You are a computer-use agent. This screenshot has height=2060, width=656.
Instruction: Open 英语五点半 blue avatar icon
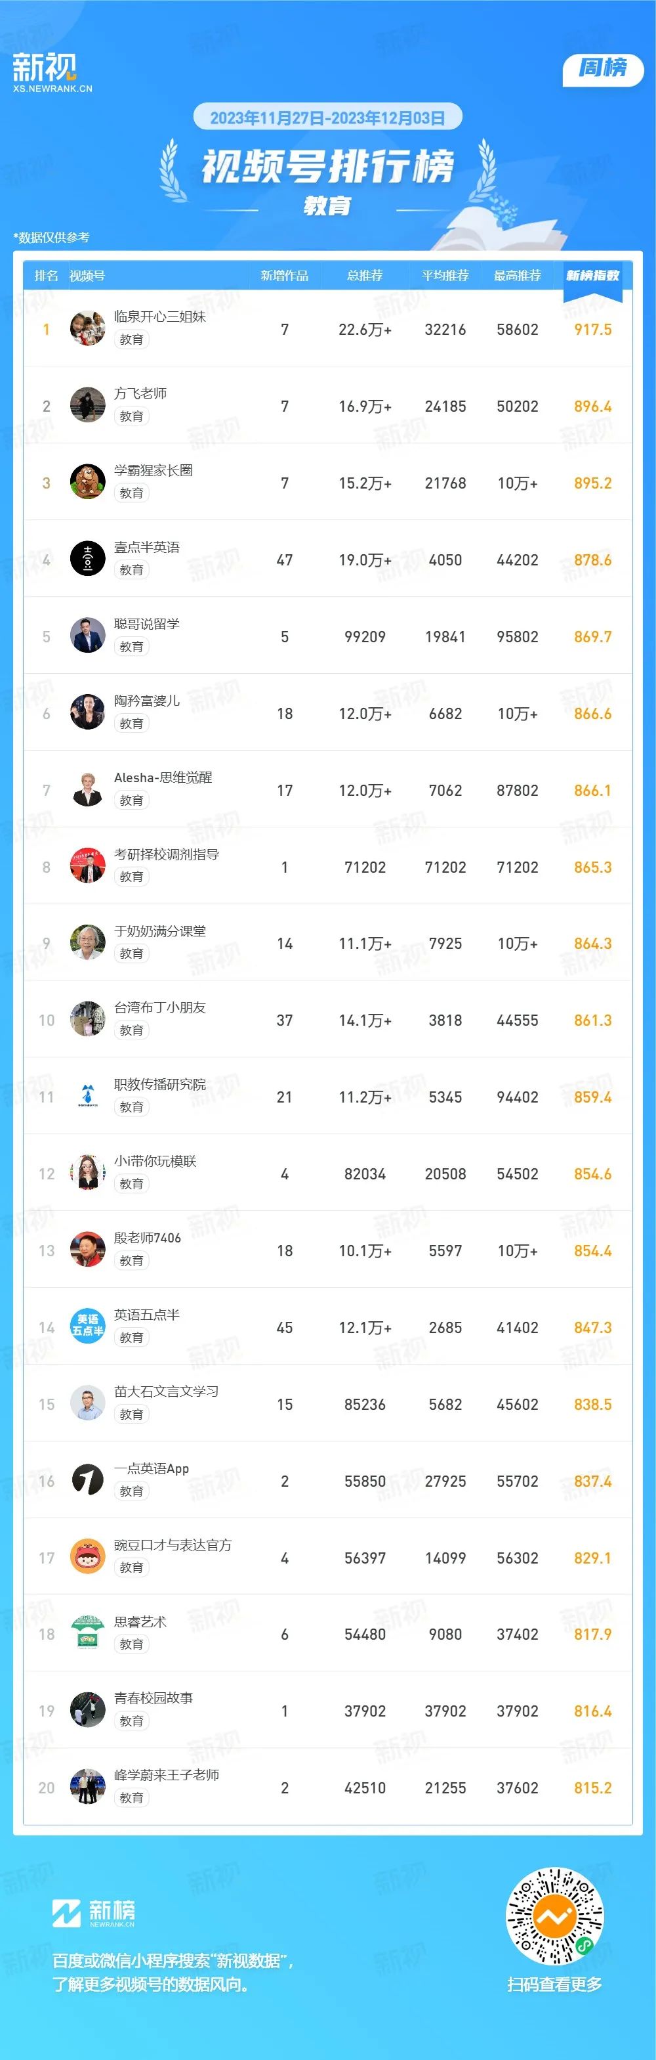click(88, 1326)
